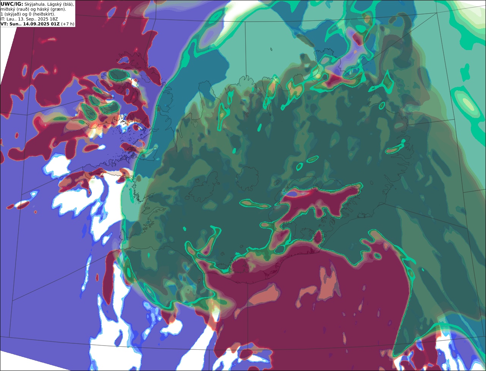Click the 'miðský (rauð)' legend text
This screenshot has height=371, width=486.
pos(15,9)
